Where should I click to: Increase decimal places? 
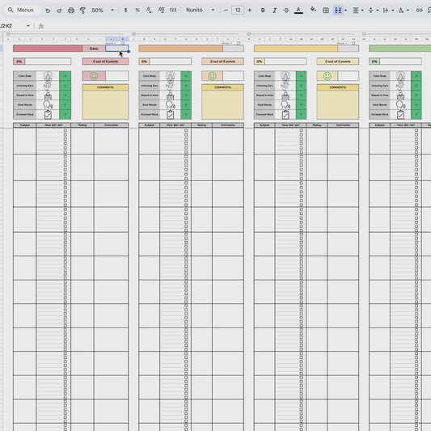(161, 11)
